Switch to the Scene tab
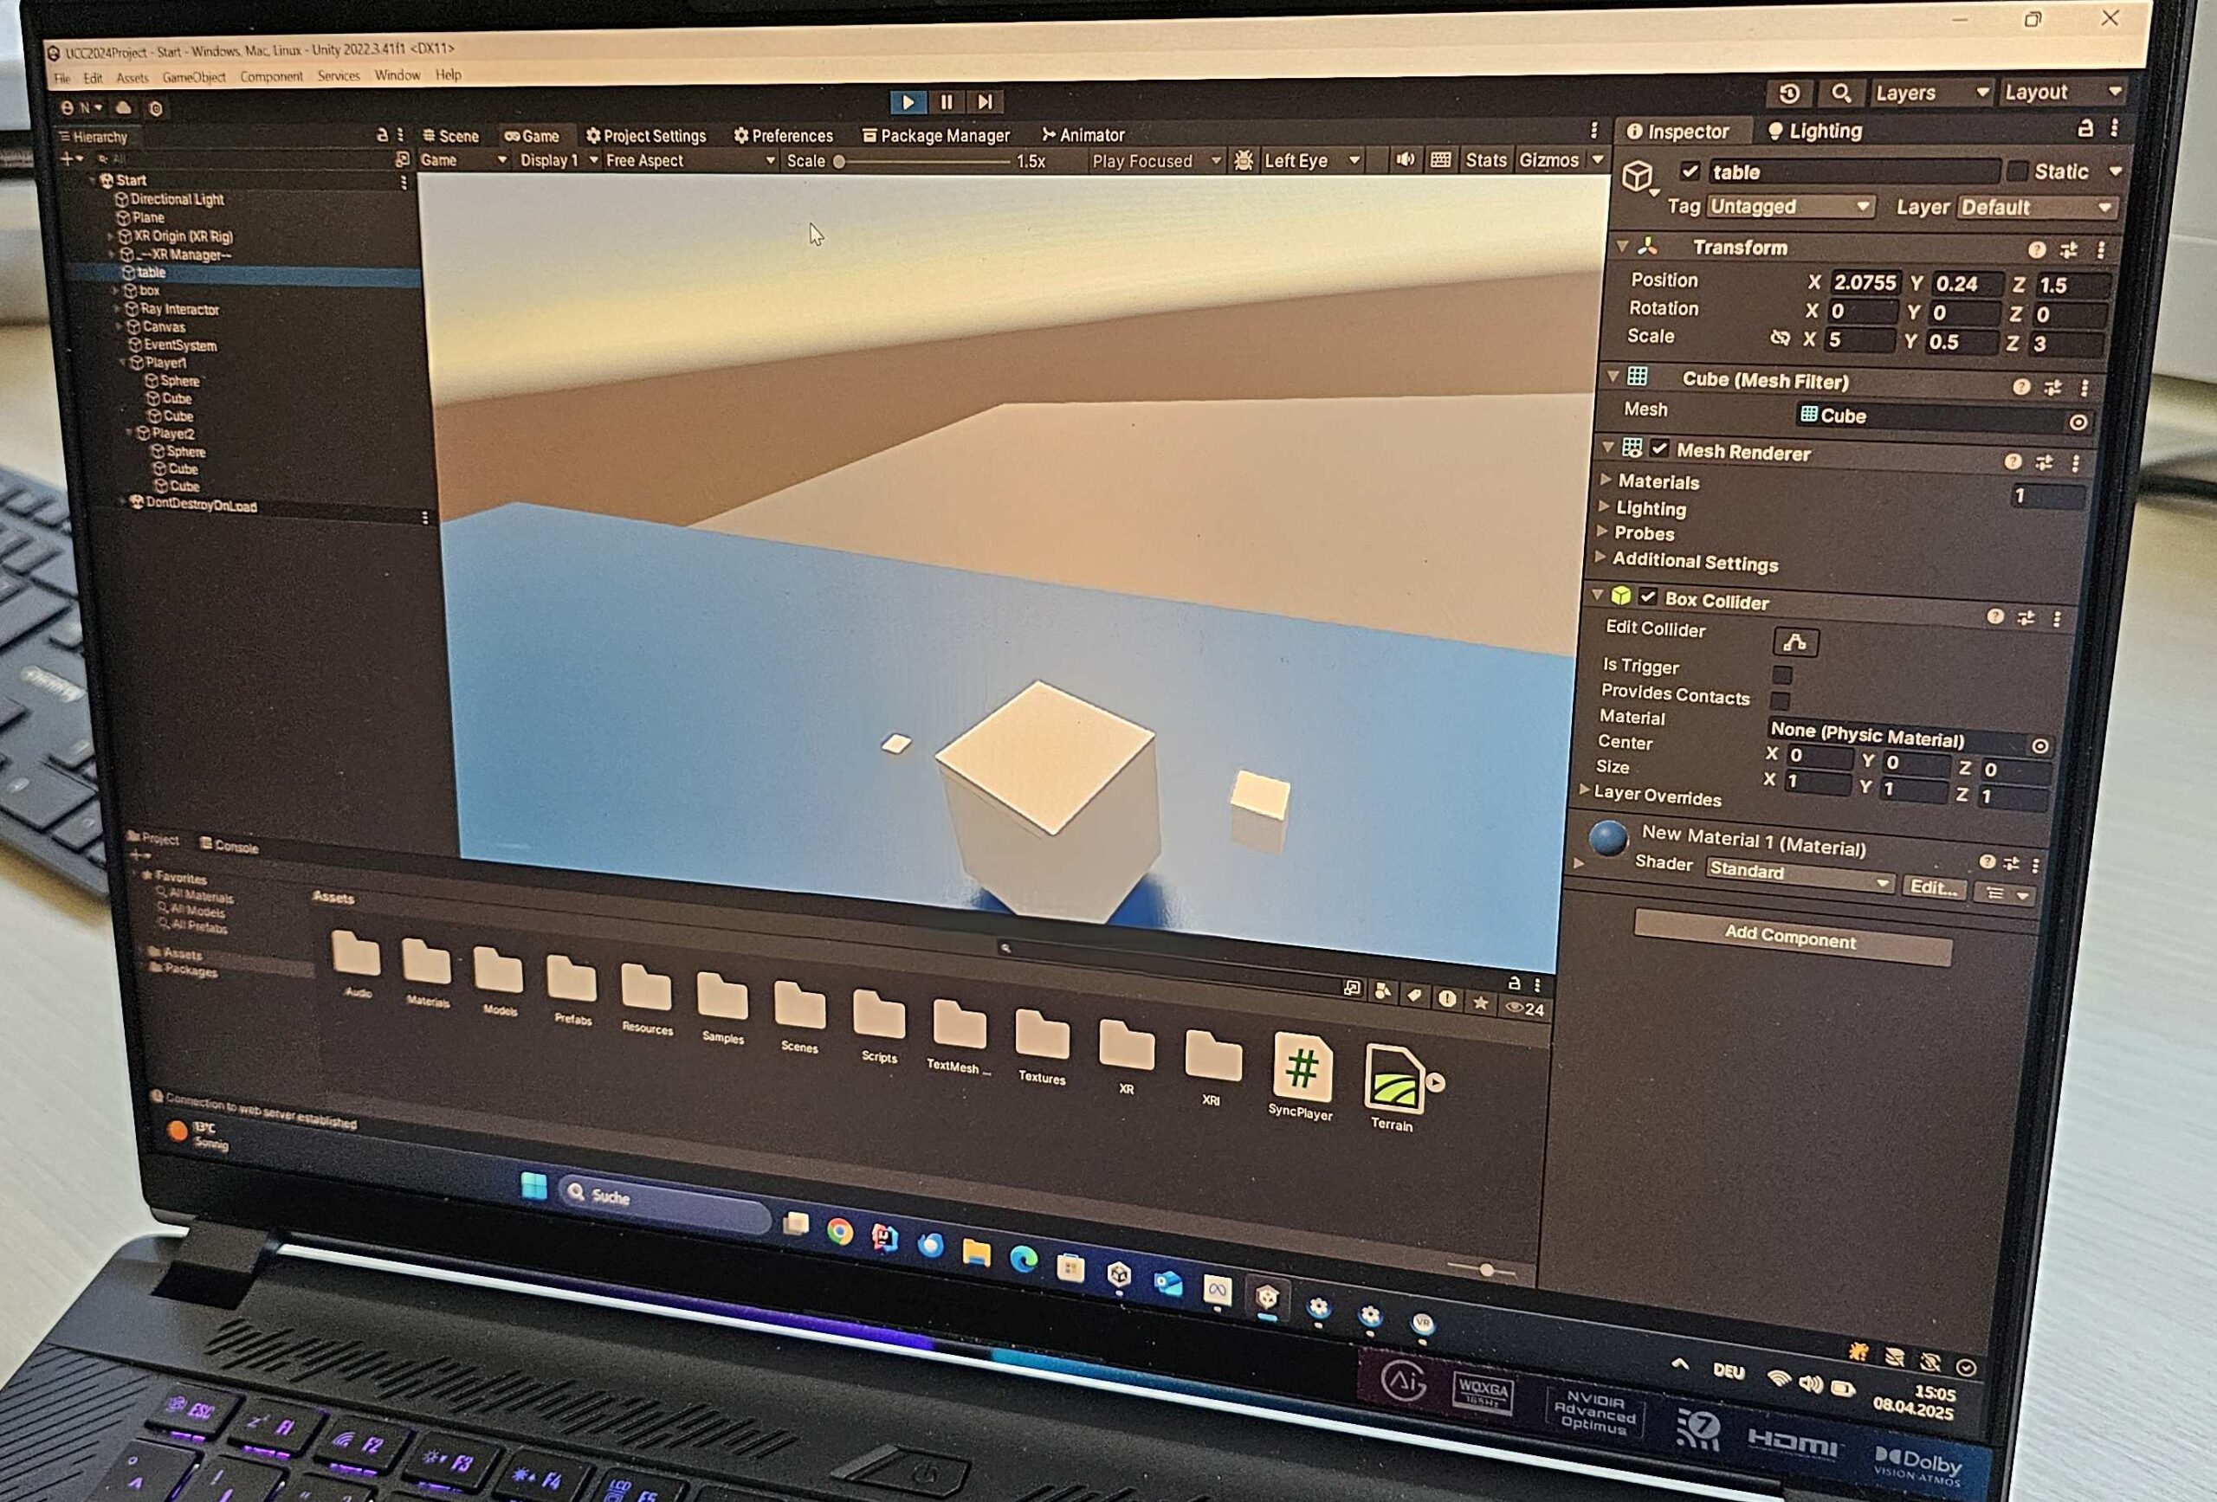This screenshot has width=2217, height=1502. pos(450,137)
